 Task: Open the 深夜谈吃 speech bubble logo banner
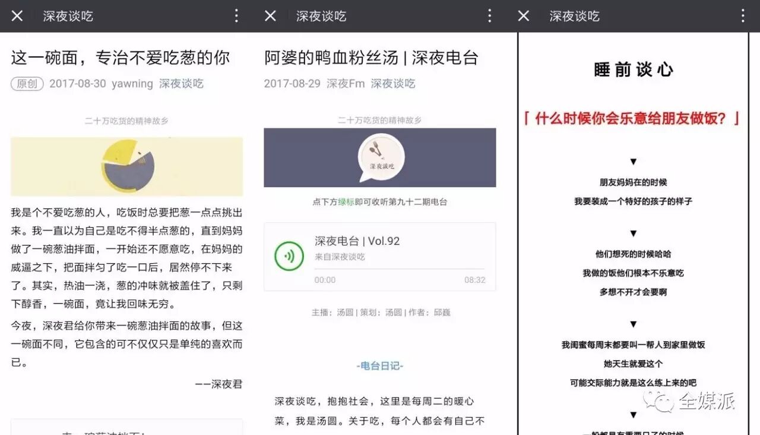point(380,157)
